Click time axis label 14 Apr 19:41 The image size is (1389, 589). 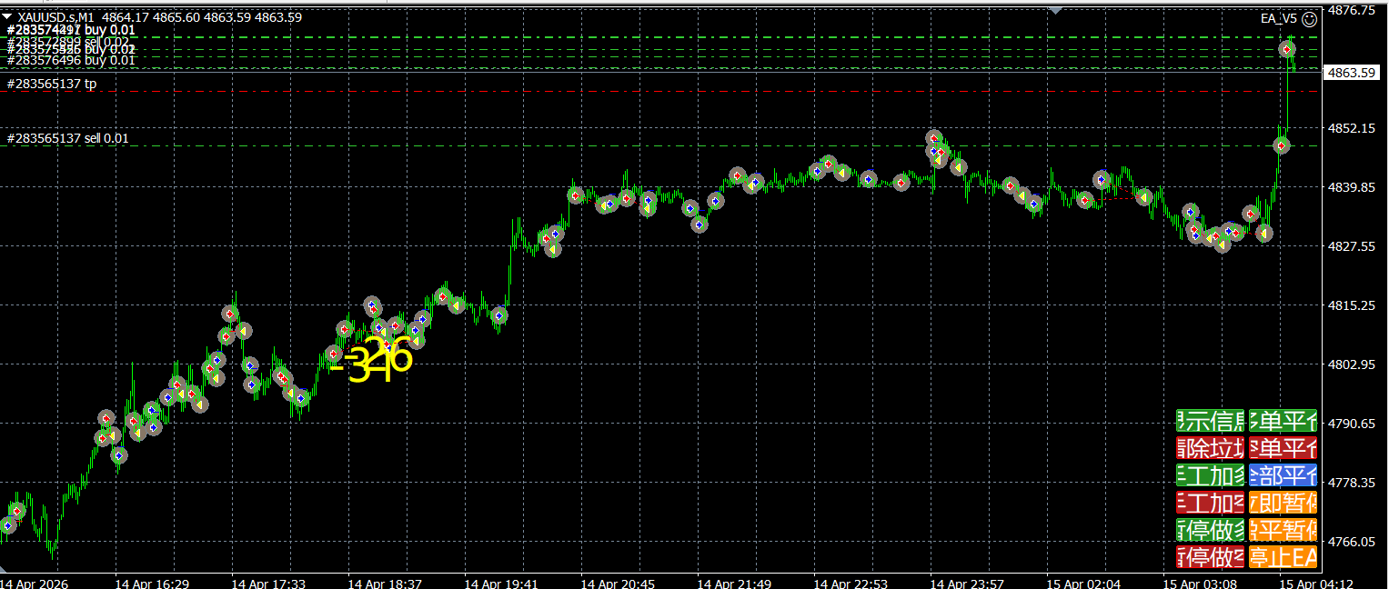[501, 583]
